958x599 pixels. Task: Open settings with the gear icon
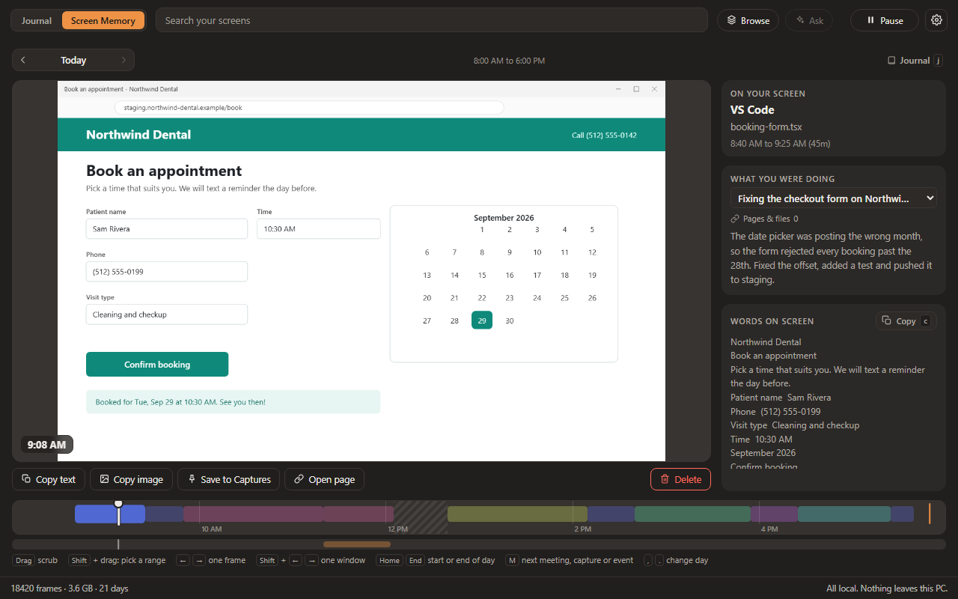(x=936, y=20)
